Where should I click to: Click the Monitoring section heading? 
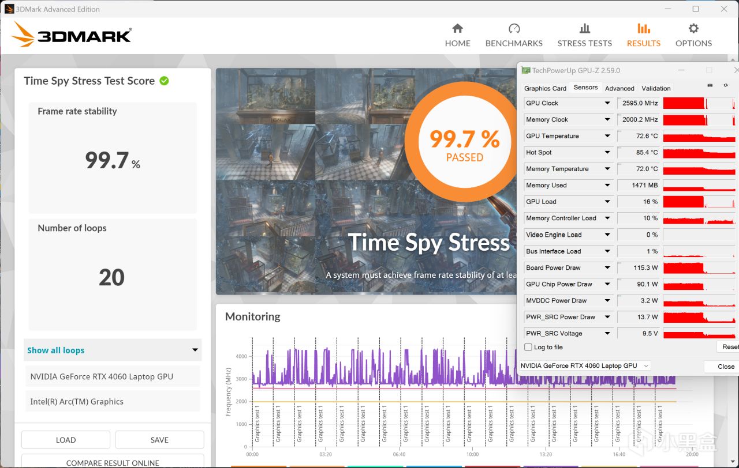tap(253, 316)
